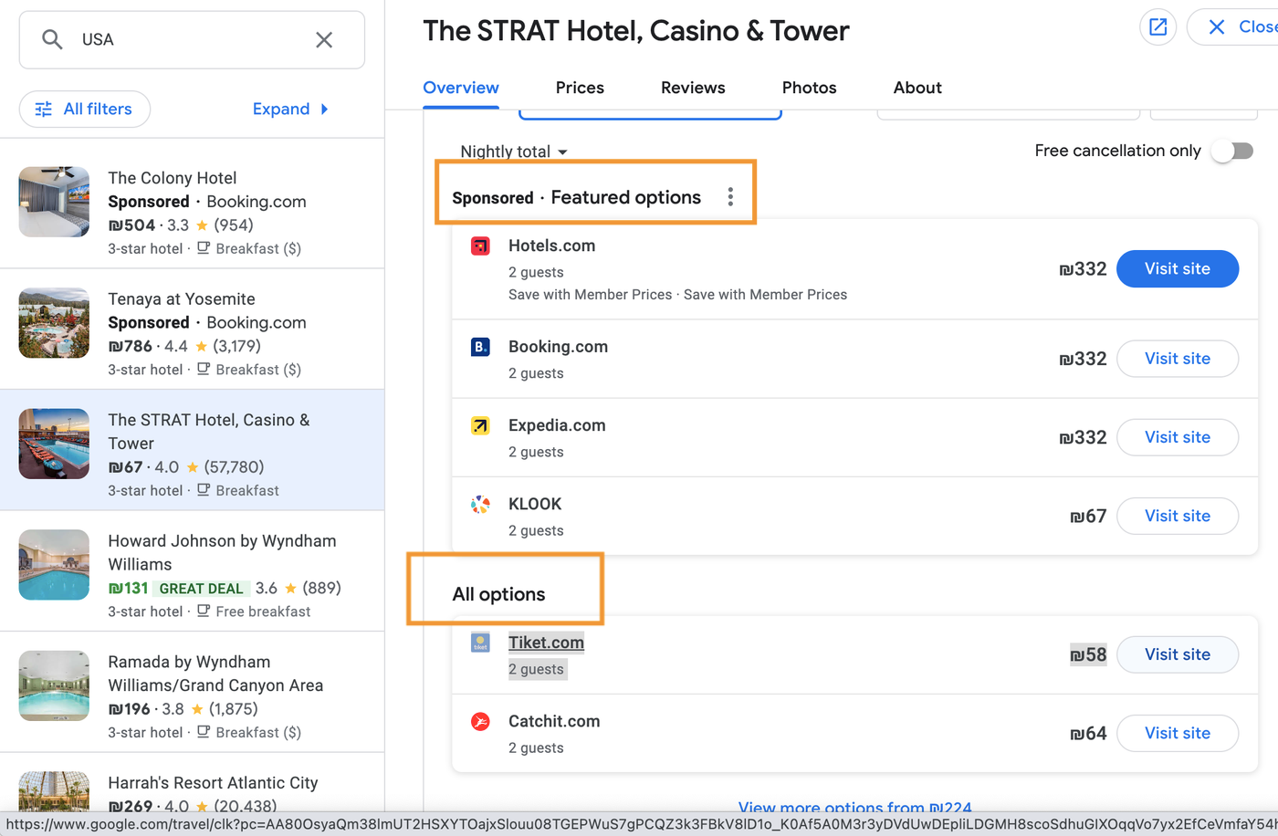Switch to the Overview tab
This screenshot has height=836, width=1278.
tap(461, 88)
